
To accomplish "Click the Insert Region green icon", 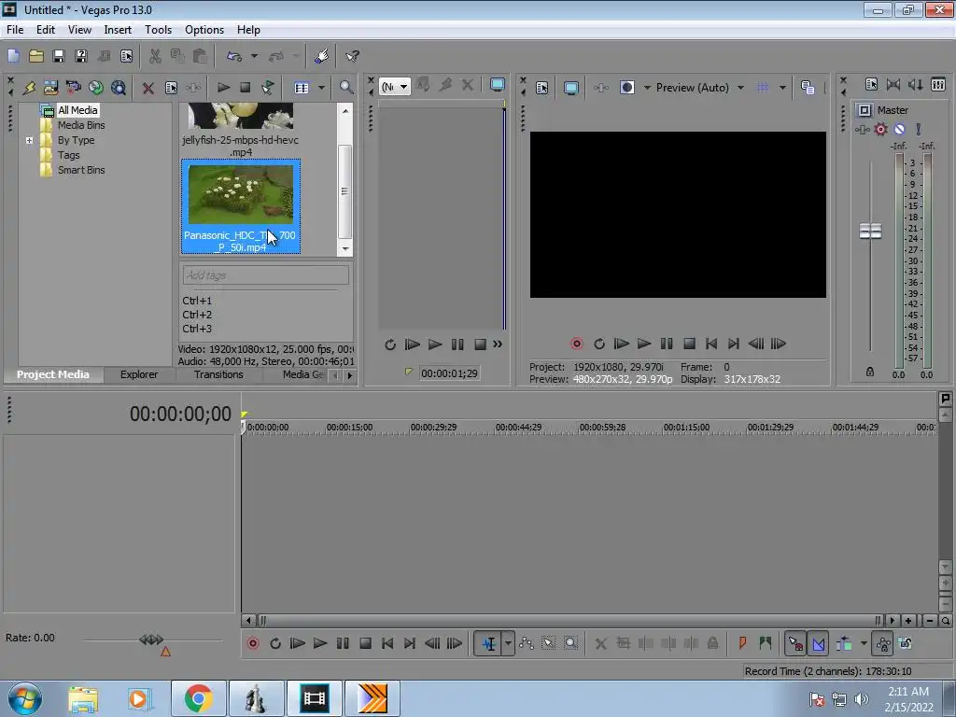I will click(765, 643).
